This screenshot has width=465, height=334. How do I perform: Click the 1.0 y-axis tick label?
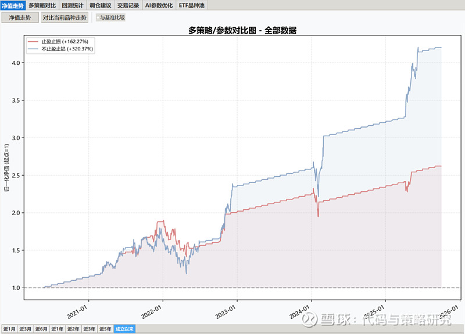pos(16,288)
